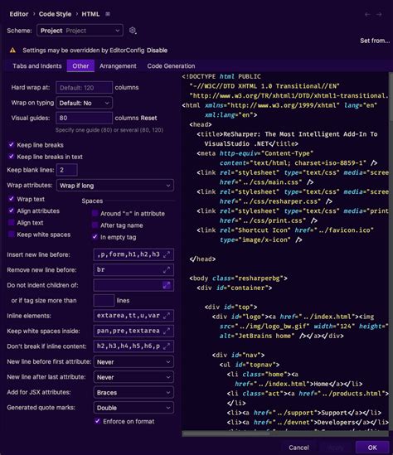
Task: Toggle Enforce on format checkbox
Action: [98, 421]
